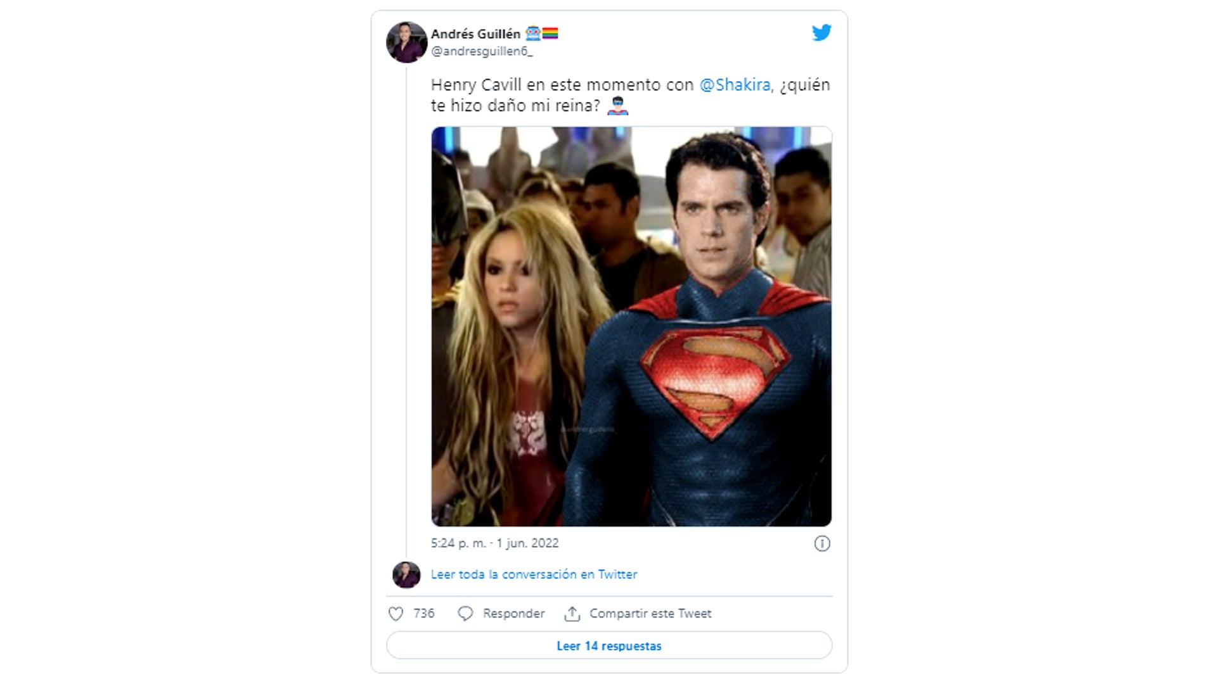Open 'Leer toda la conversación en Twitter'
Screen dimensions: 1217x684
point(533,574)
